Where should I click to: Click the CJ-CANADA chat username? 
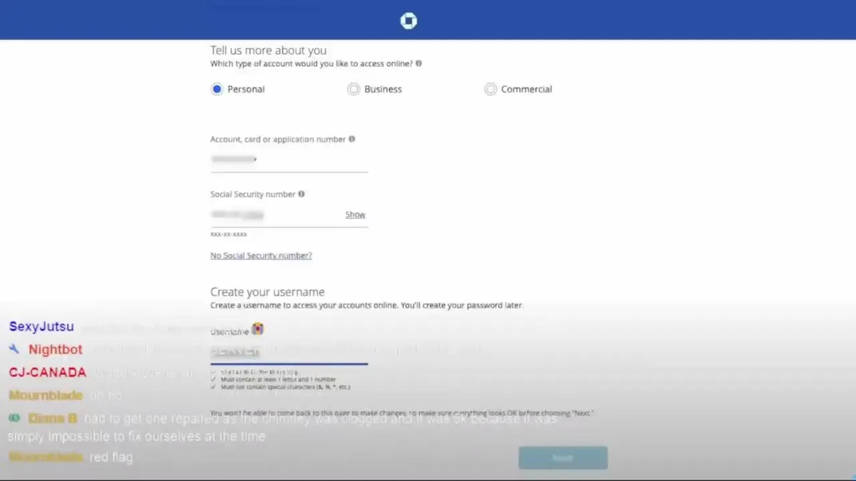point(47,372)
